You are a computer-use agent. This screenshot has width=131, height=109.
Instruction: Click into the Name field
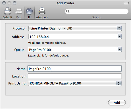coord(75,69)
